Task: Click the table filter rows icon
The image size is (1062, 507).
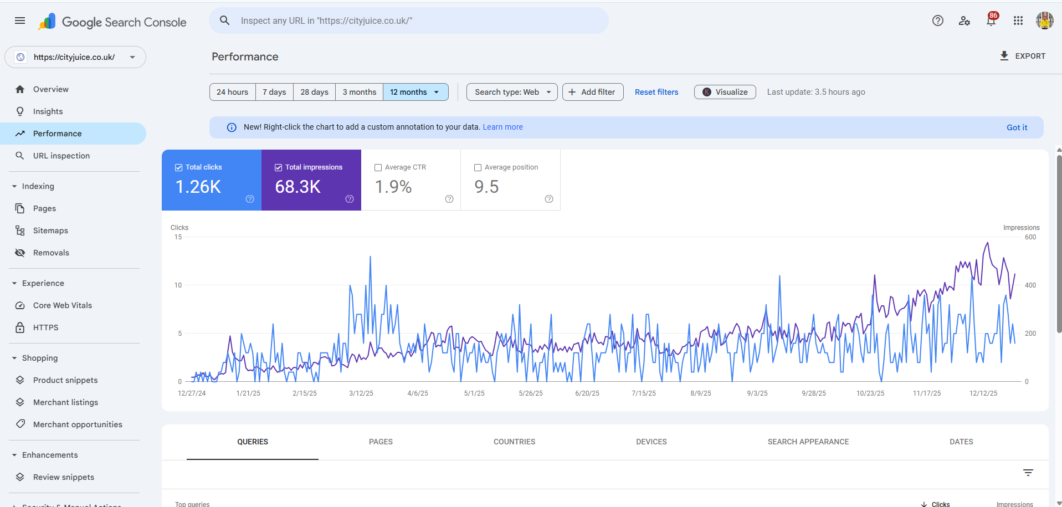Action: point(1028,473)
